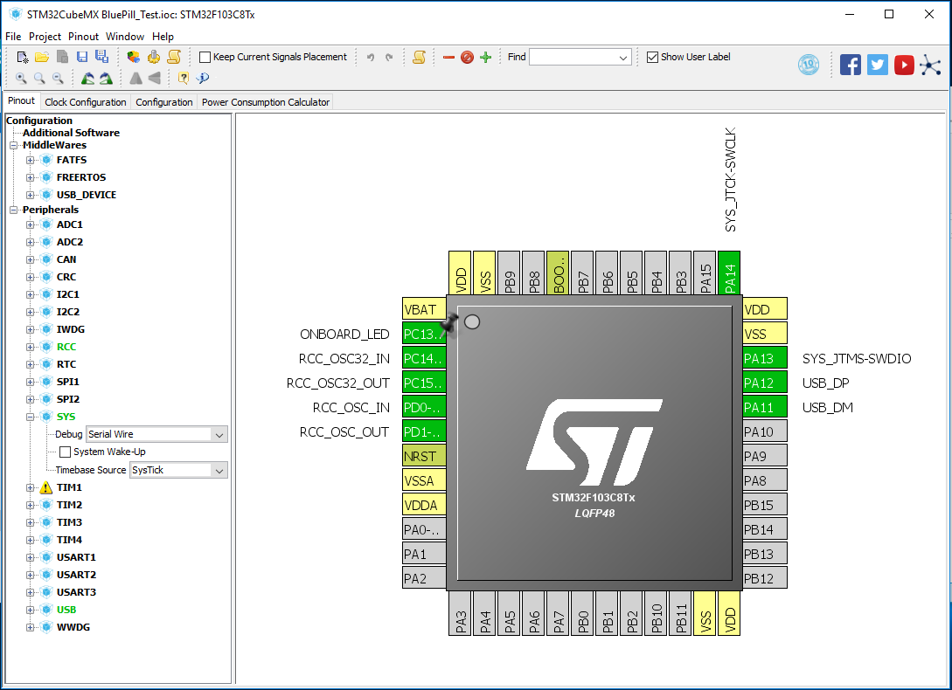Generate code with the gear icon
Screen dimensions: 952x690
click(154, 57)
